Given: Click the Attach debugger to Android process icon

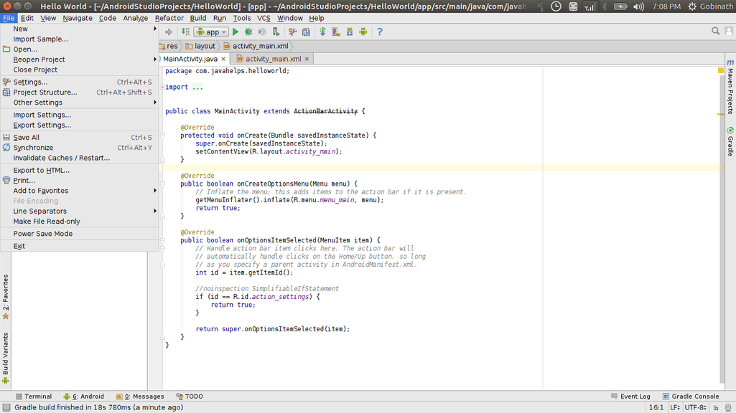Looking at the screenshot, I should (276, 32).
